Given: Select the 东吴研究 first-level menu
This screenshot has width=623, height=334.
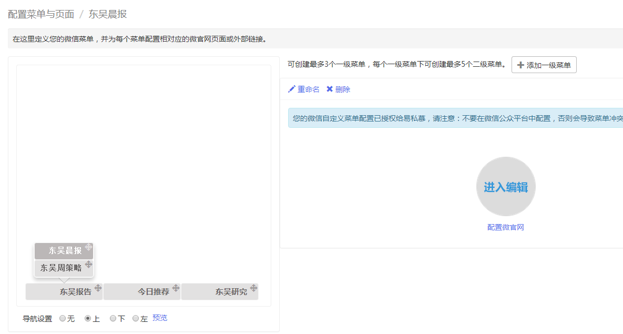Looking at the screenshot, I should 220,291.
